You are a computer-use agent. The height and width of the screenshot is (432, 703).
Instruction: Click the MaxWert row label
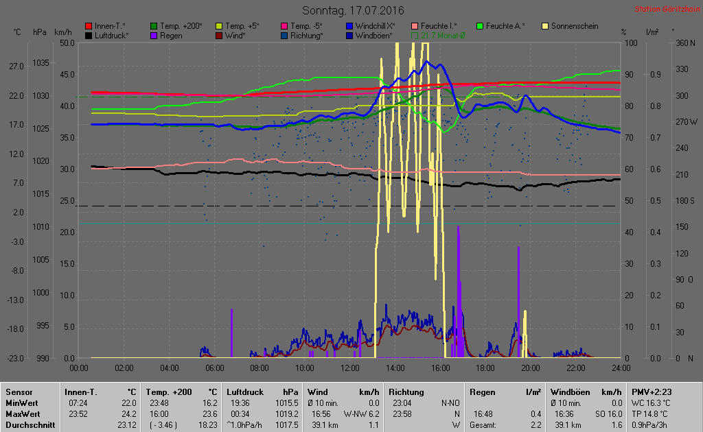point(23,414)
